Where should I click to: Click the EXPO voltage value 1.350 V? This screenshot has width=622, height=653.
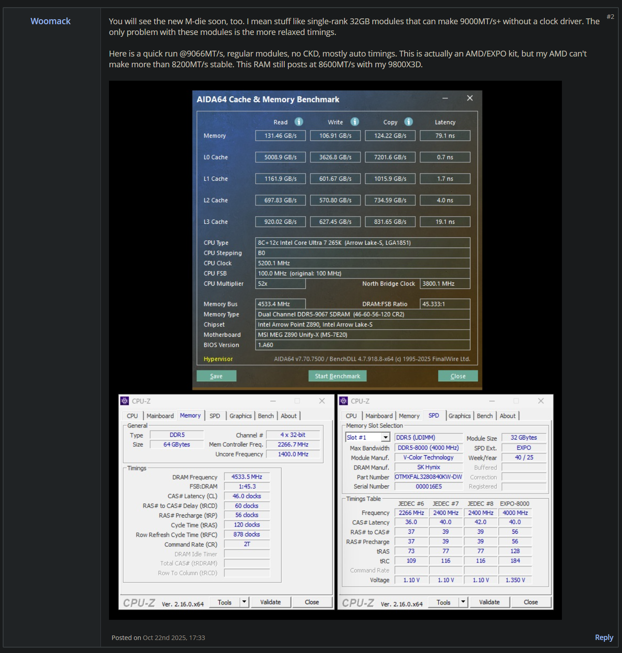515,580
